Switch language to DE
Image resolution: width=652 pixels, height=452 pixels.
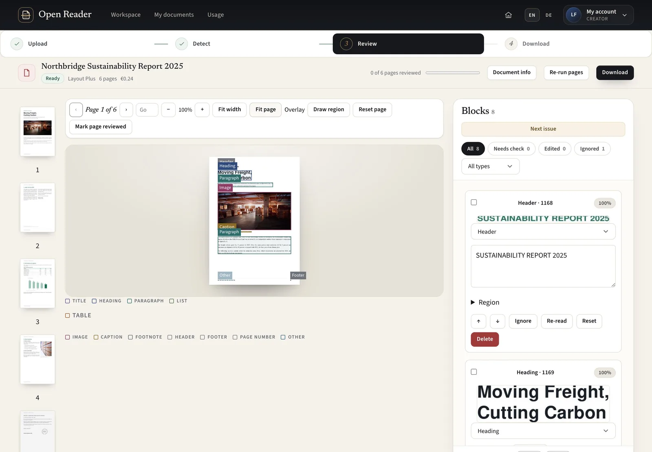coord(548,15)
